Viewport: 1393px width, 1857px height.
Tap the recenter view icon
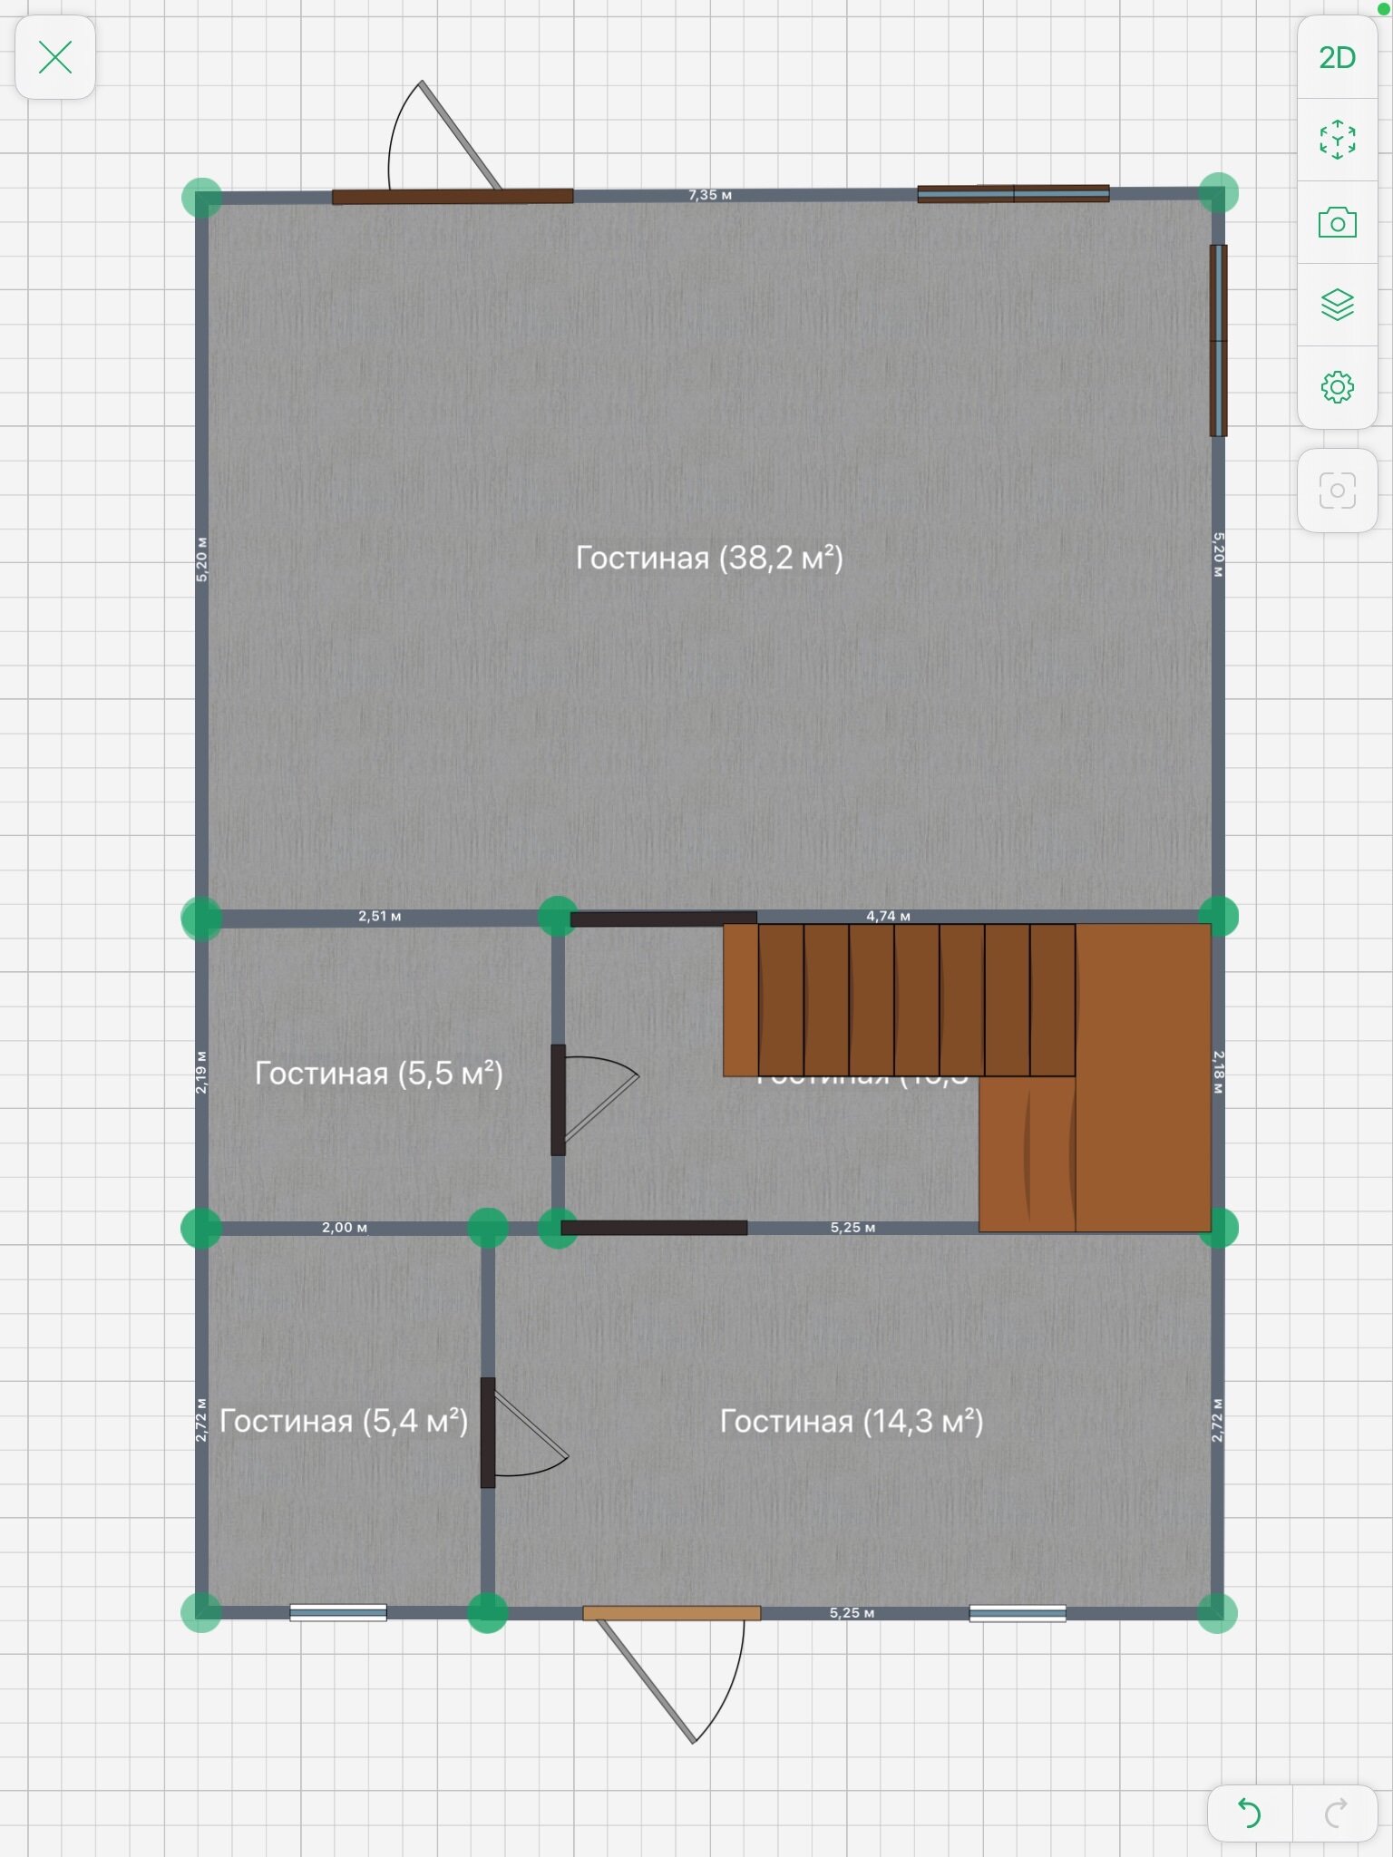[x=1337, y=140]
